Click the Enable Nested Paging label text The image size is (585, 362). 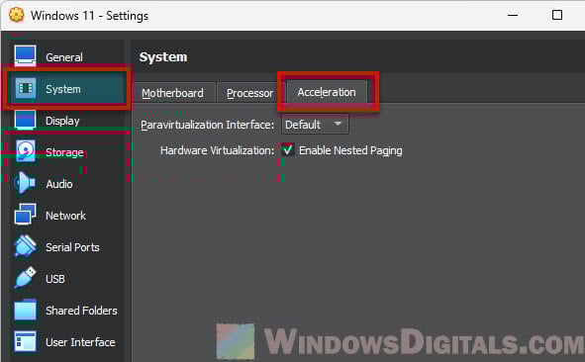(350, 150)
